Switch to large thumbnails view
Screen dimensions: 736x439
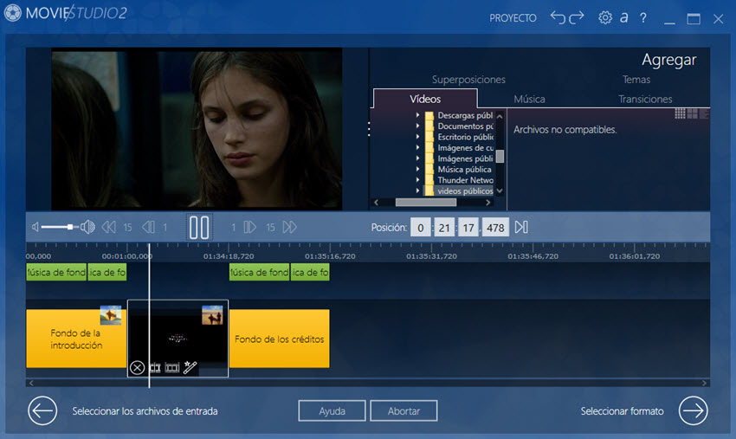point(692,113)
